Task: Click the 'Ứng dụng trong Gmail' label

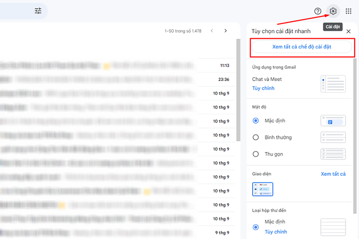Action: pos(274,67)
